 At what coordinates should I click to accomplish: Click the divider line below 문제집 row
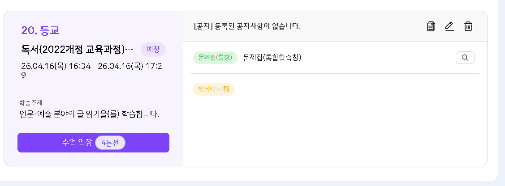tap(335, 73)
